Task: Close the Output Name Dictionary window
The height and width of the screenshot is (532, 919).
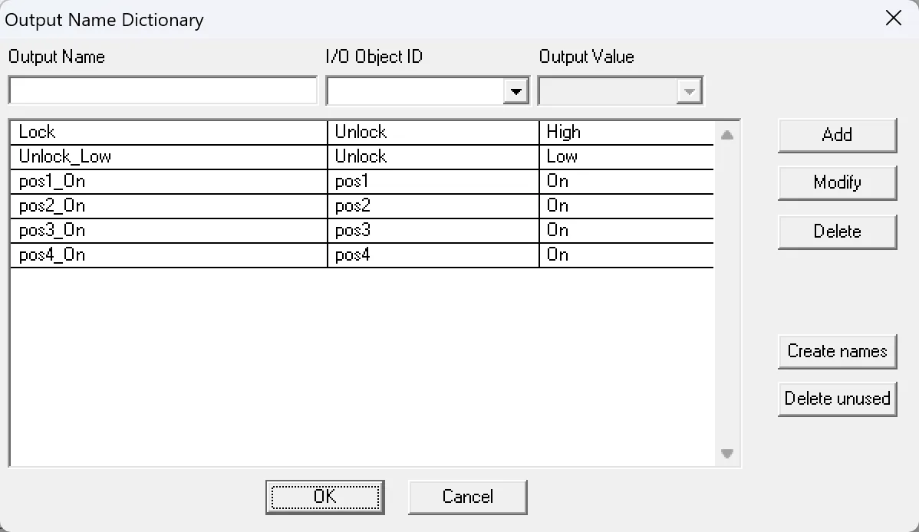Action: [x=893, y=18]
